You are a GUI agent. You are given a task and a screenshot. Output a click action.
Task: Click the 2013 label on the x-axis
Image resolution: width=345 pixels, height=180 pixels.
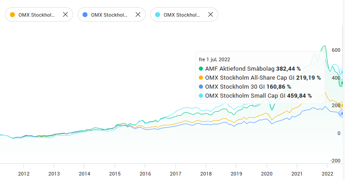pyautogui.click(x=54, y=174)
